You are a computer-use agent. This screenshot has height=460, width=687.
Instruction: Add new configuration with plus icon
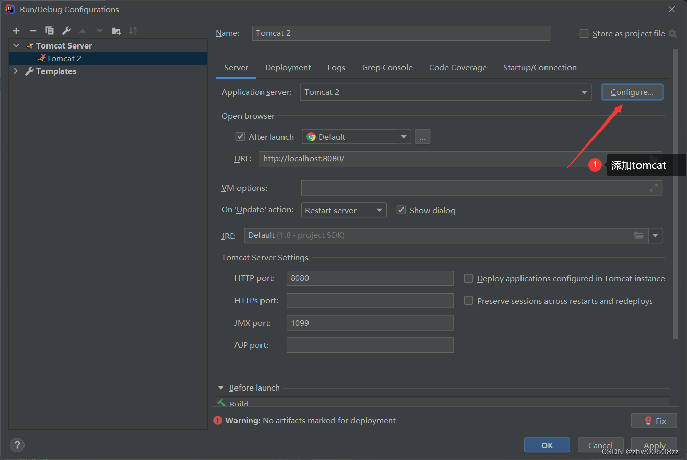click(16, 31)
